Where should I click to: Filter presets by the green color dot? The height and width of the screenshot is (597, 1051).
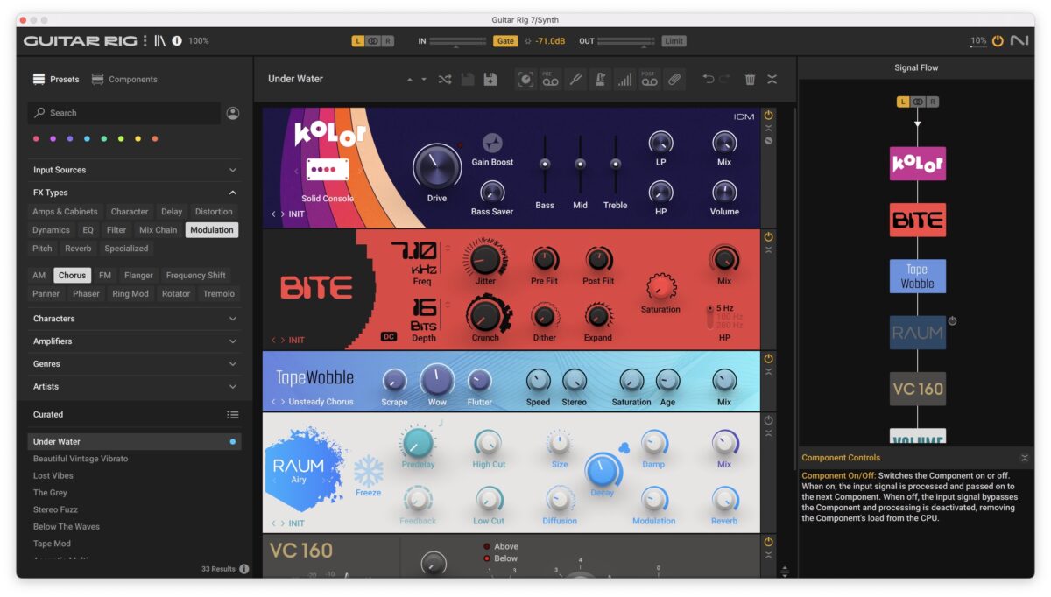tap(104, 138)
